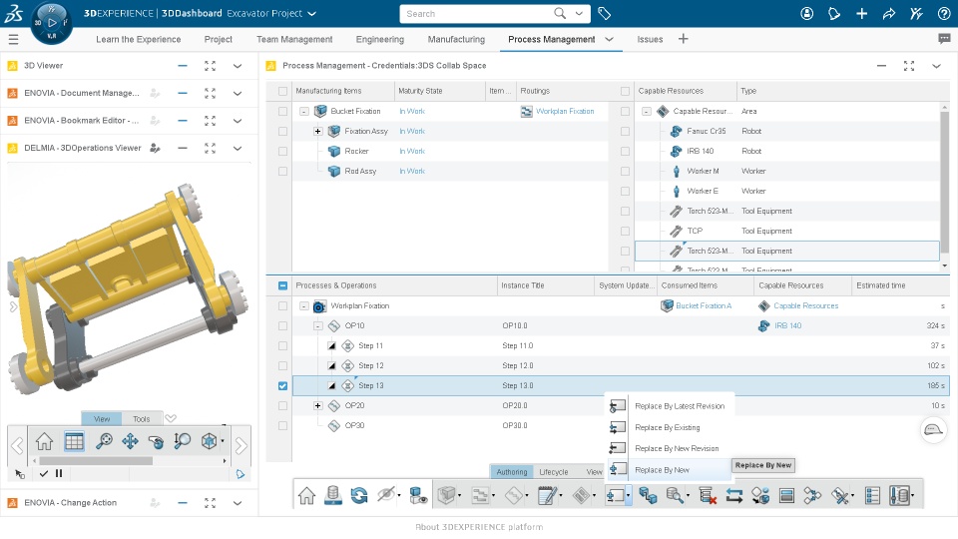
Task: Open the chat messages icon
Action: tap(944, 39)
